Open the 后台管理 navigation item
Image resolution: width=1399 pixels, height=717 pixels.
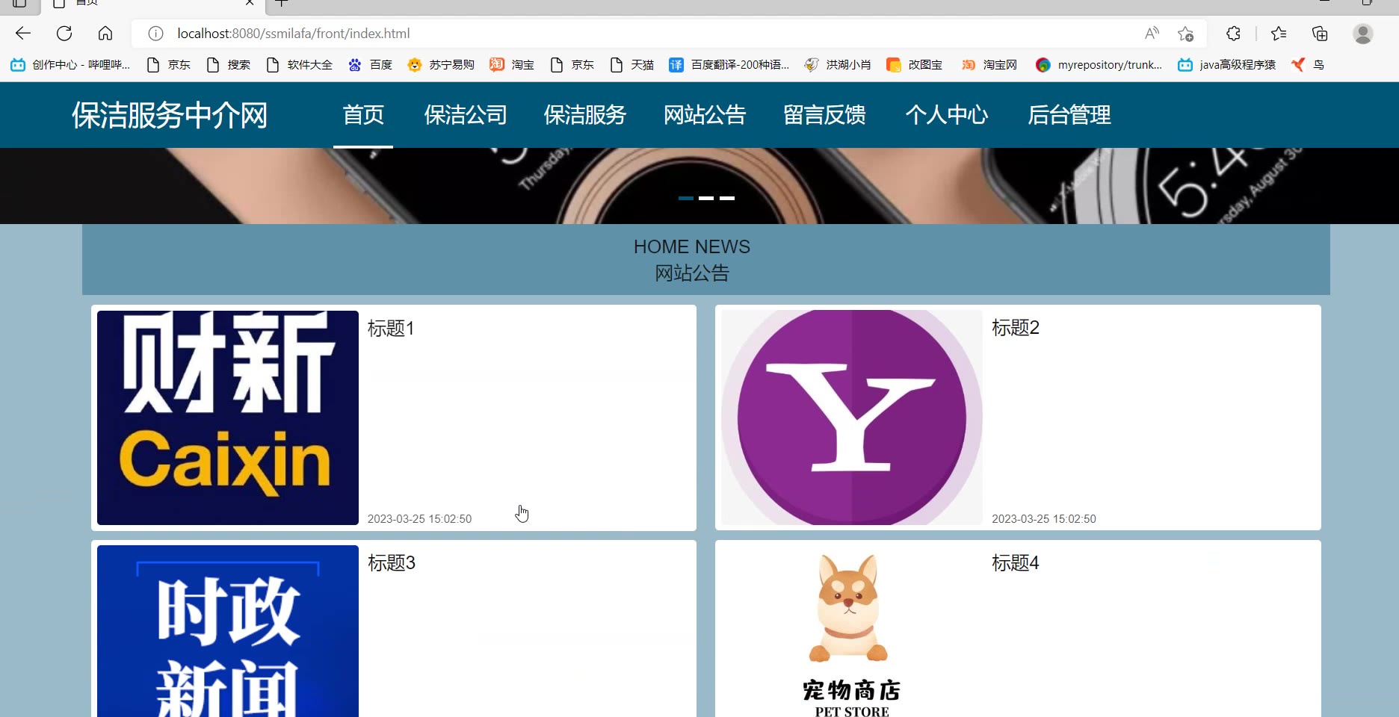[1069, 115]
